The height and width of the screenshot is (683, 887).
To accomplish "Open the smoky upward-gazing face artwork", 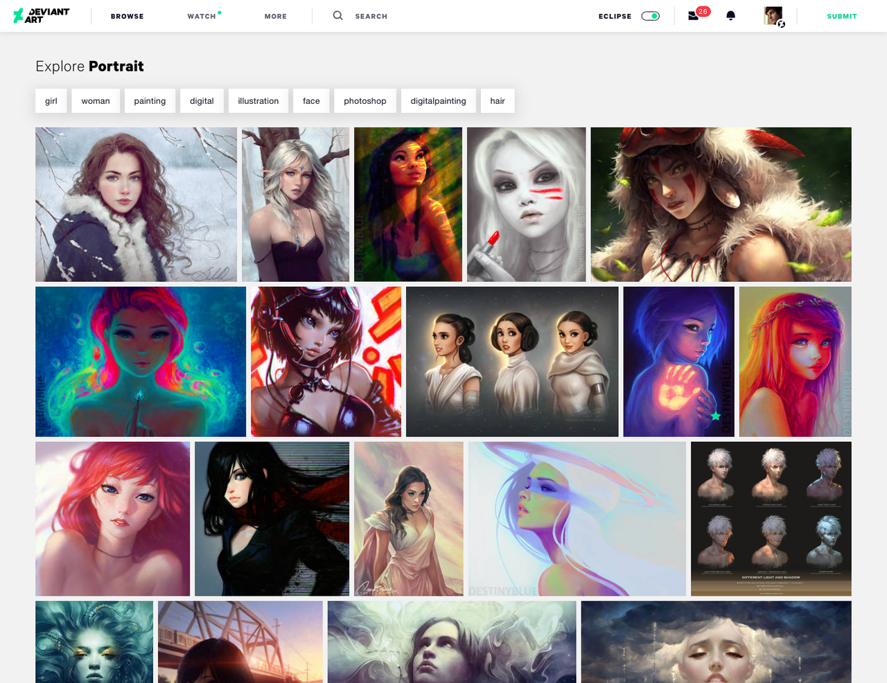I will click(452, 642).
